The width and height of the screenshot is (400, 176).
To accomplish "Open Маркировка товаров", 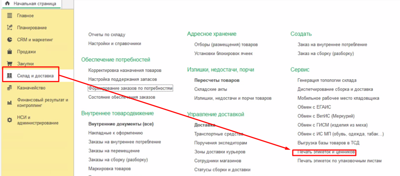I will point(110,169).
